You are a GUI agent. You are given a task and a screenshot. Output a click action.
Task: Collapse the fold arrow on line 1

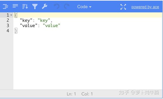11,15
